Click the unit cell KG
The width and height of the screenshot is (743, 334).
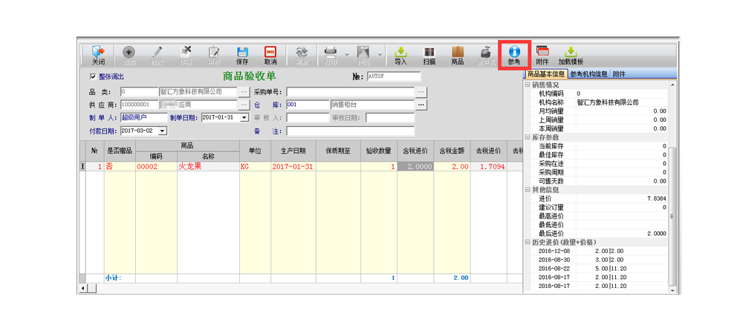[x=255, y=166]
